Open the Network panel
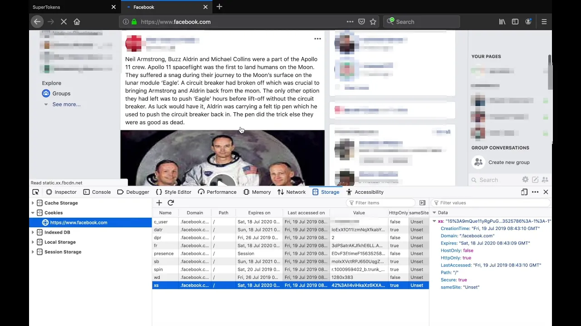 pos(291,192)
